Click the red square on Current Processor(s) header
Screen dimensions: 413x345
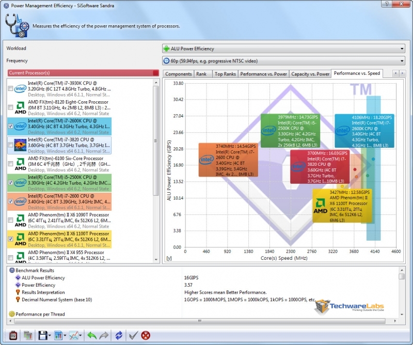click(156, 73)
